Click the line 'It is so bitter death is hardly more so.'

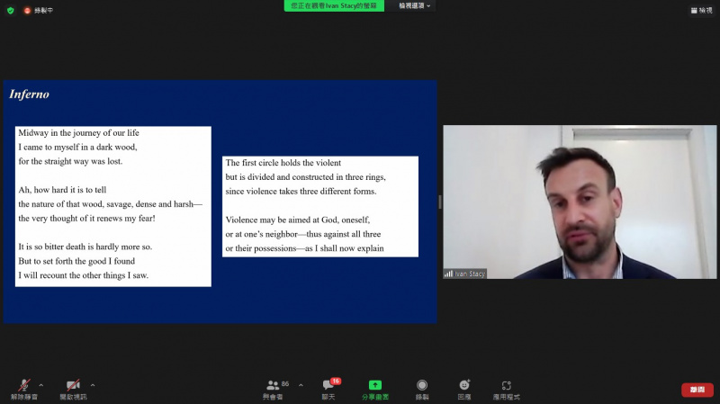pos(85,247)
